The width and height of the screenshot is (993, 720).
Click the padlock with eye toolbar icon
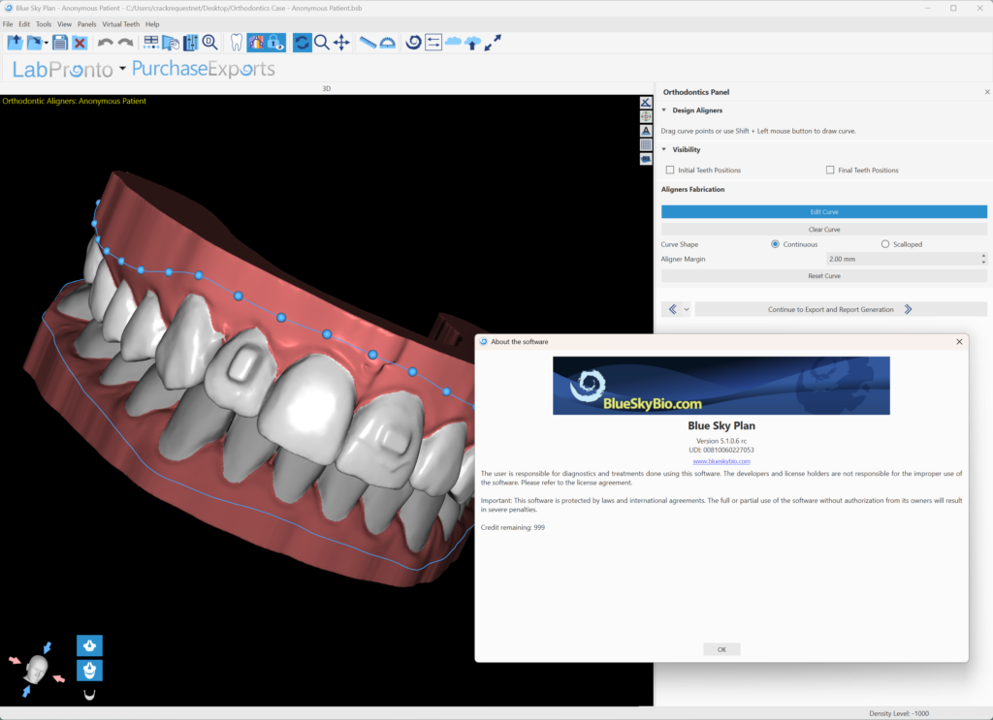tap(275, 43)
